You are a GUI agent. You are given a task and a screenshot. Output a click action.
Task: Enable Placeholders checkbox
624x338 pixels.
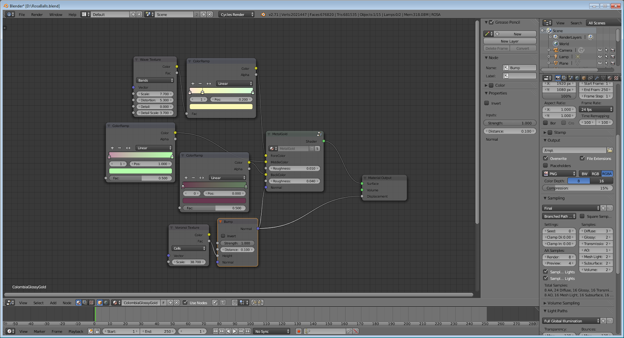pos(546,165)
